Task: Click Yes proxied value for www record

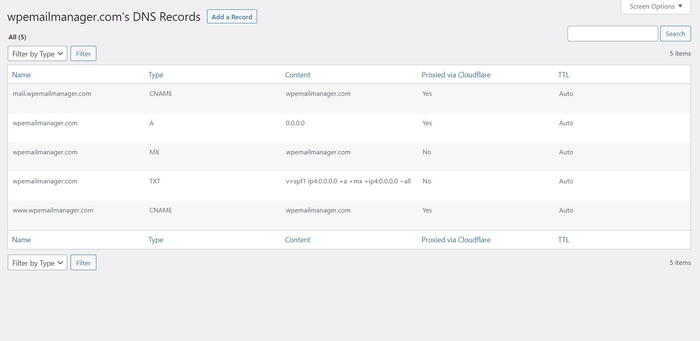Action: click(x=427, y=210)
